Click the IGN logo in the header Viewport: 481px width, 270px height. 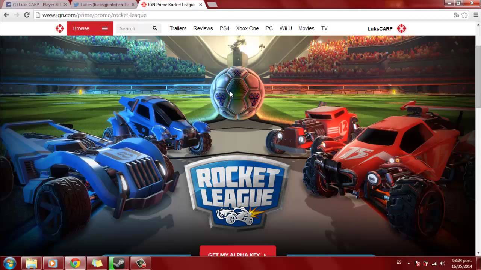tap(60, 28)
